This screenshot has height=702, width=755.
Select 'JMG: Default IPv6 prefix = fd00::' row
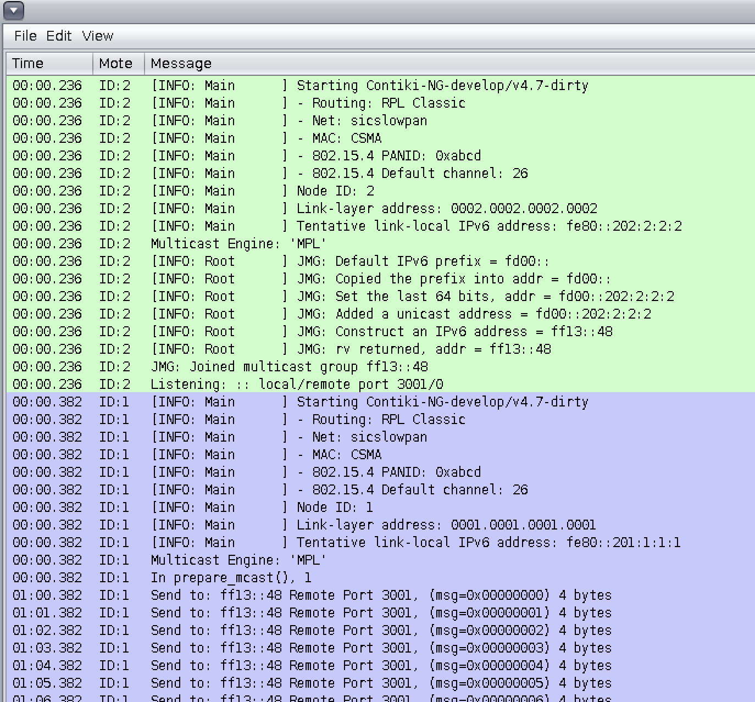click(x=381, y=261)
